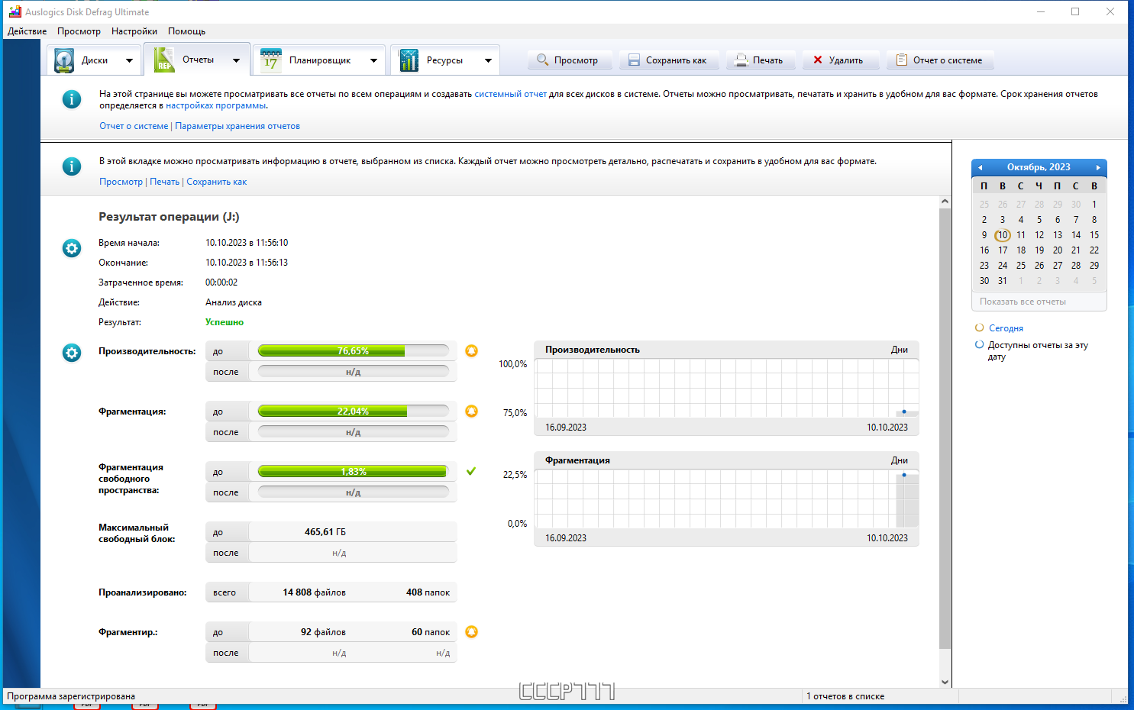
Task: Click status bar text Программа зарегистрирована
Action: pyautogui.click(x=71, y=696)
